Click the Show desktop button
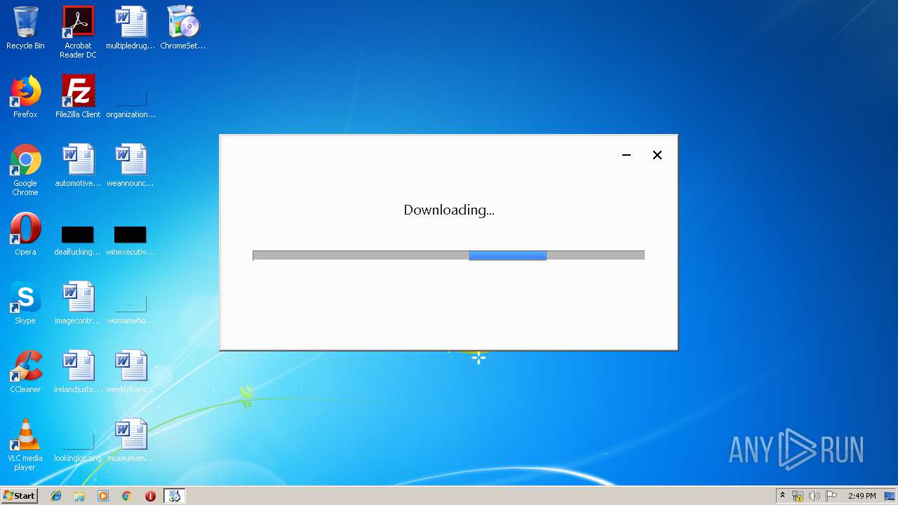Screen dimensions: 898x505 890,496
